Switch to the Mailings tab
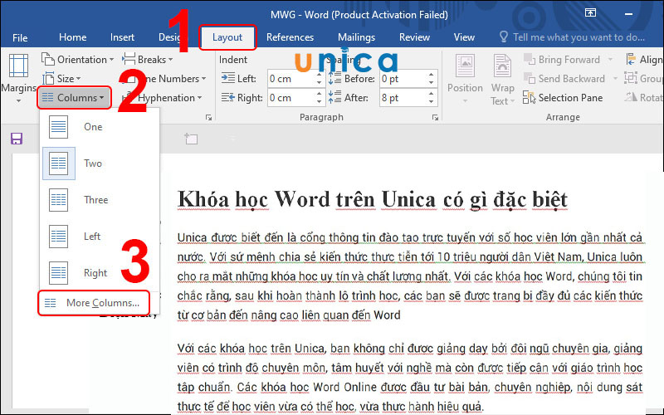Screen dimensions: 664x415 [x=356, y=37]
